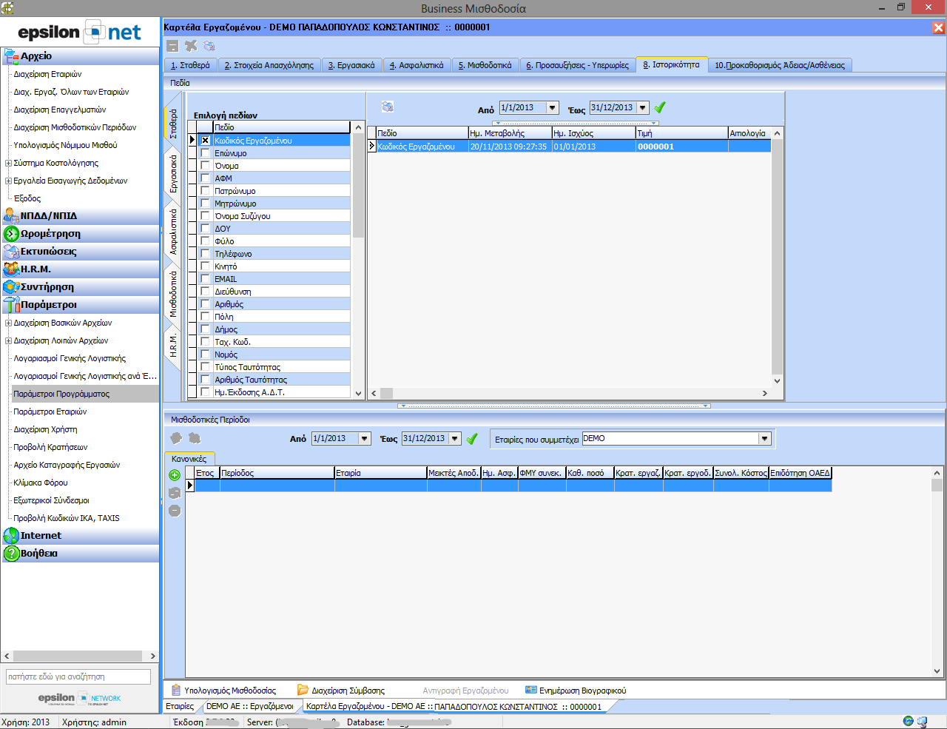
Task: Enable the ΑΦΜ field checkbox
Action: (x=205, y=178)
